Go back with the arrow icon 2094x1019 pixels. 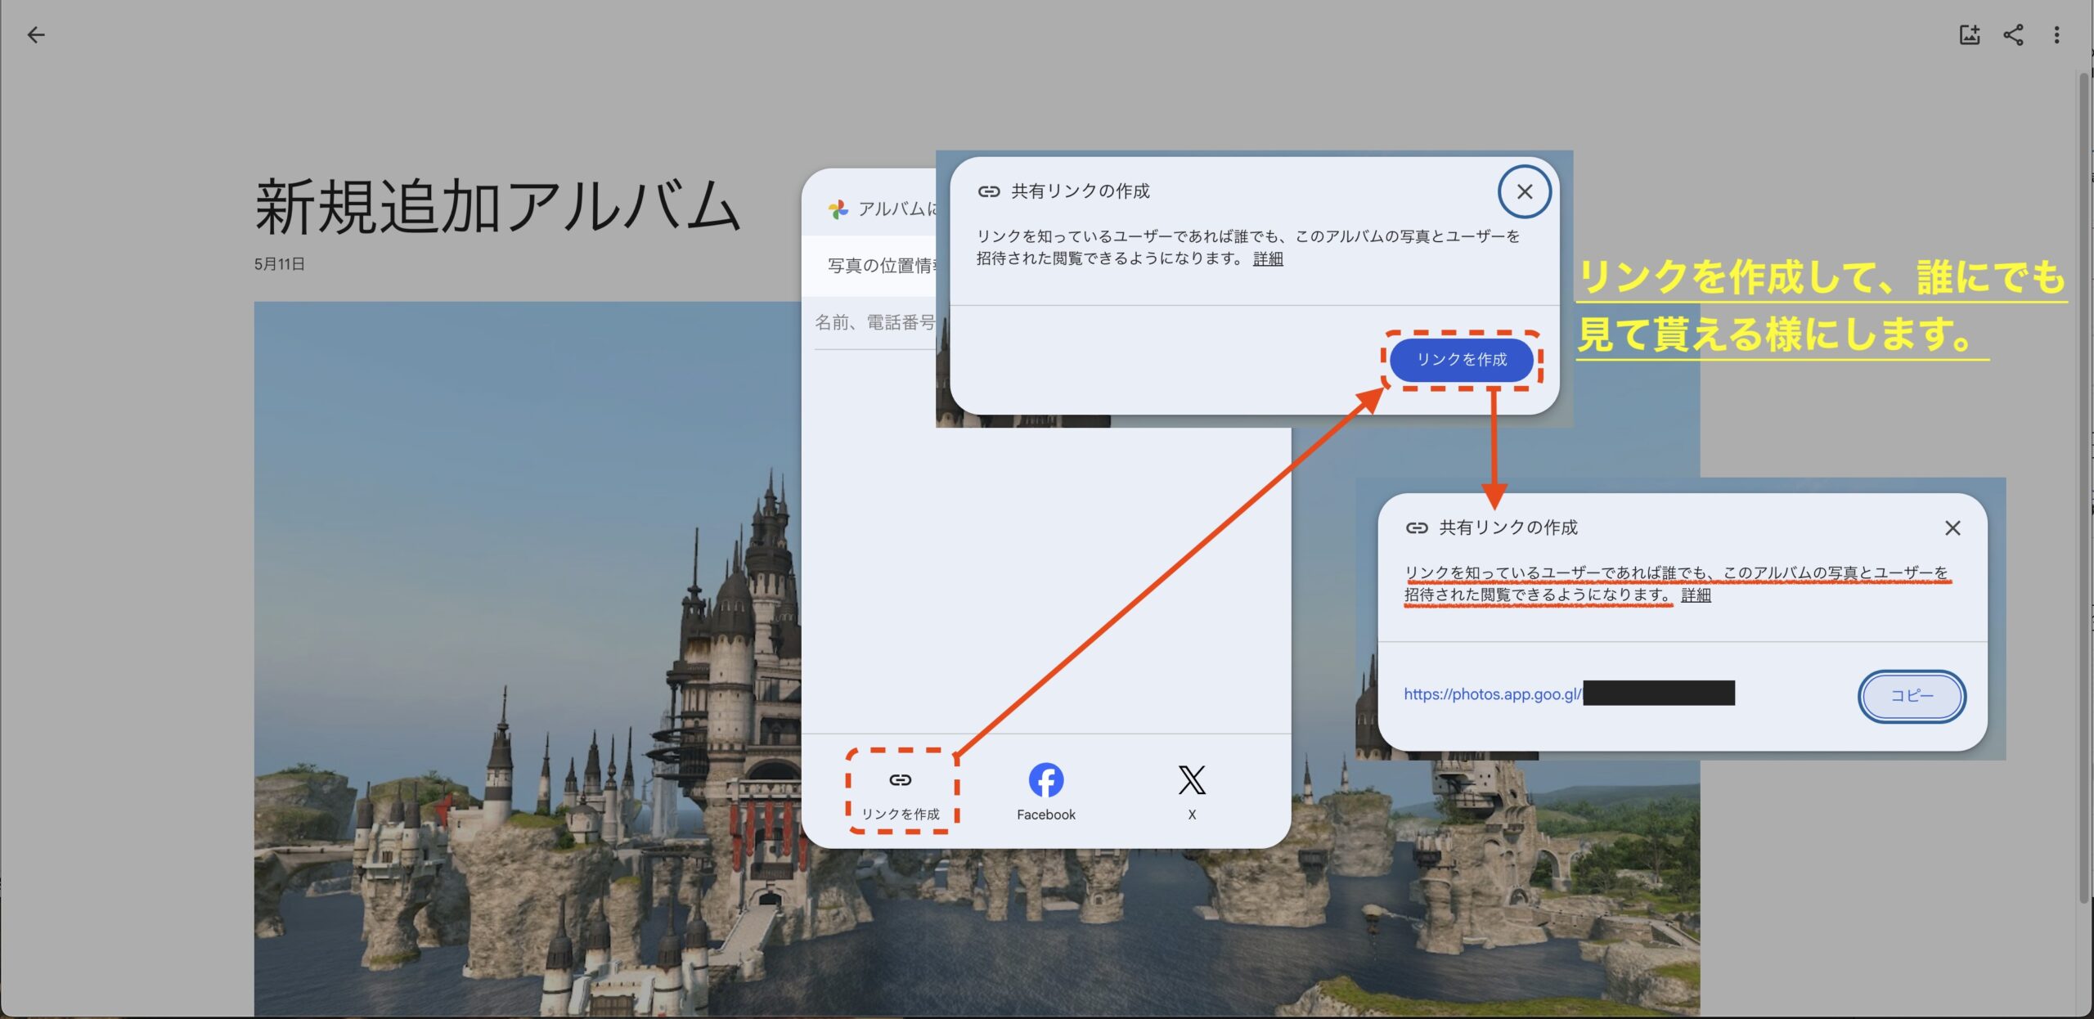(x=36, y=35)
